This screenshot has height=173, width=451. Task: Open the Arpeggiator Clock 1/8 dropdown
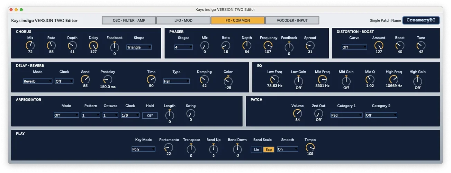130,115
